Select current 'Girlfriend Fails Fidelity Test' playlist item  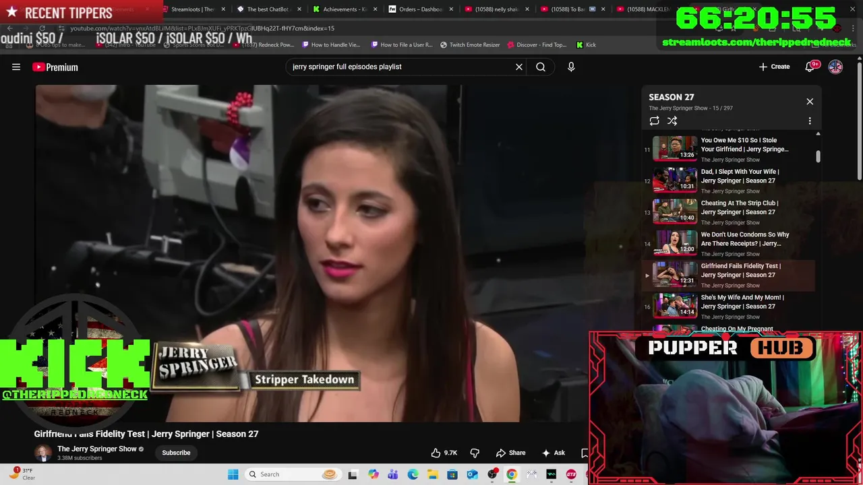[729, 275]
